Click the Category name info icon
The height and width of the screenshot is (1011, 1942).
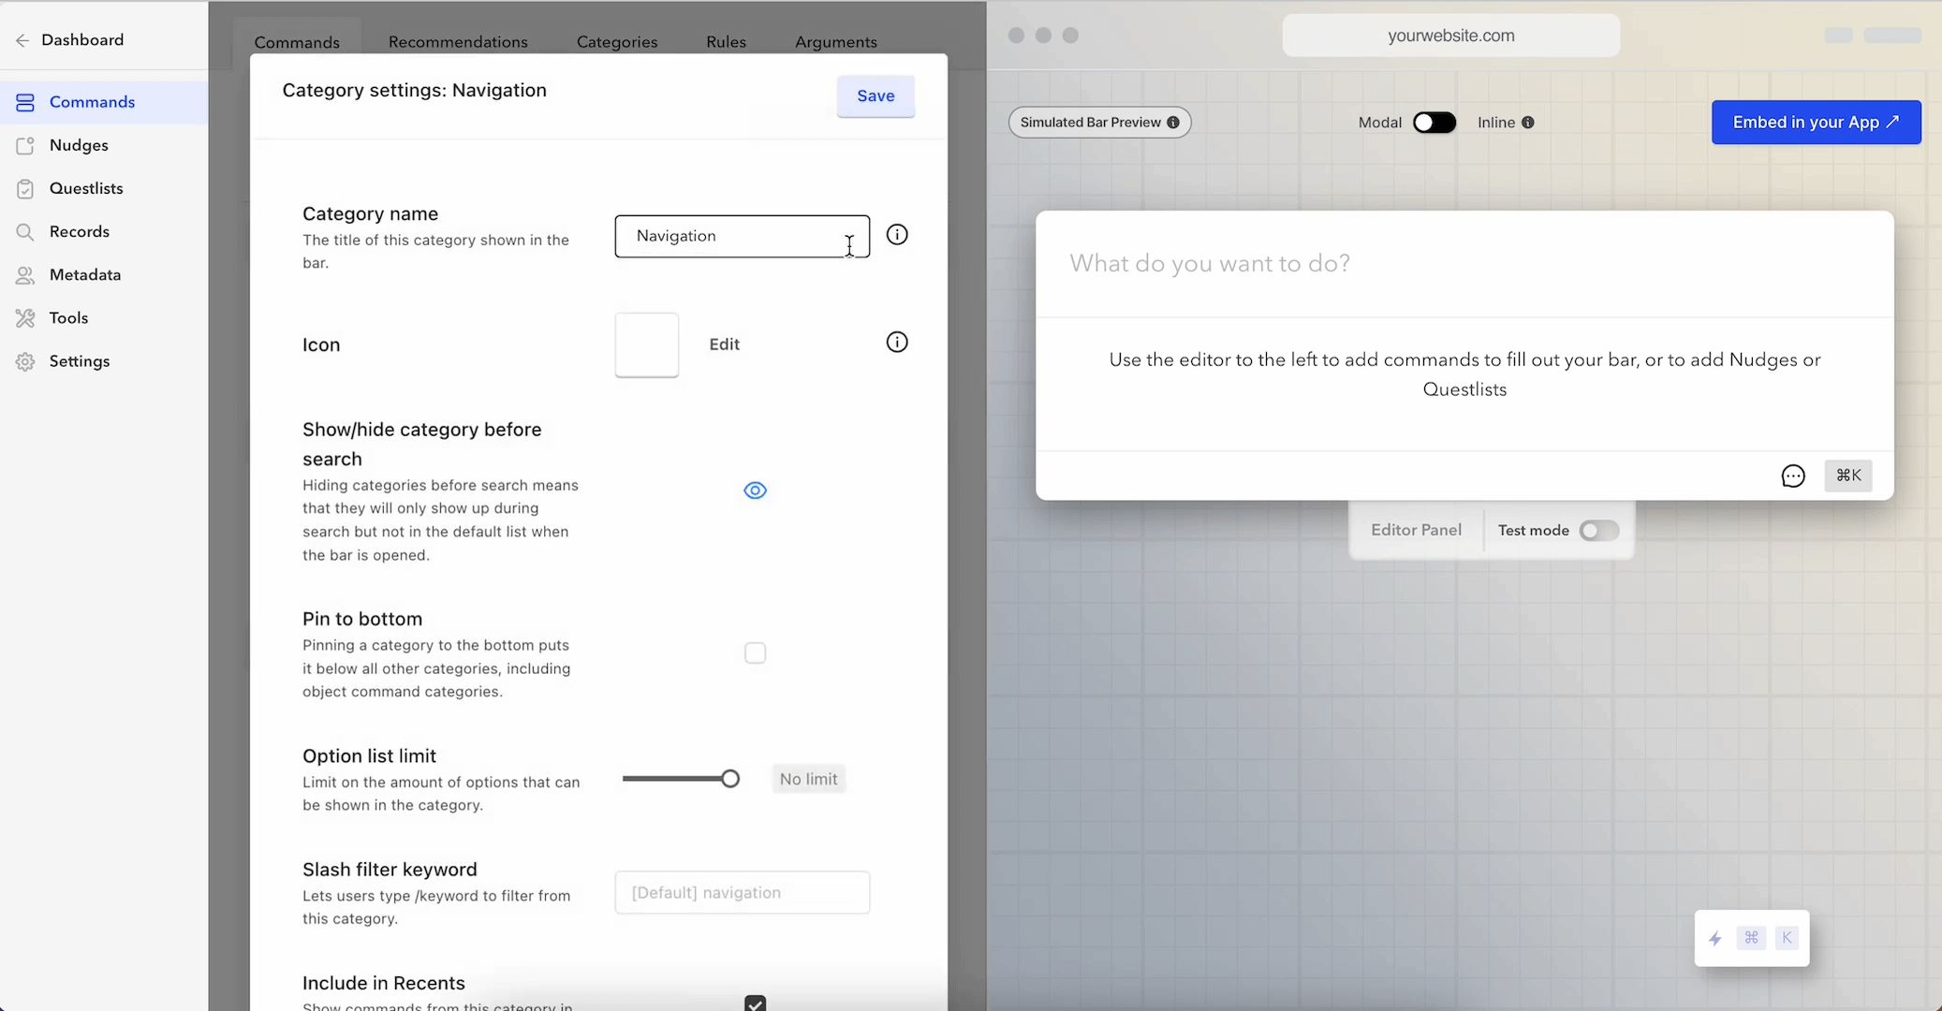[x=896, y=235]
